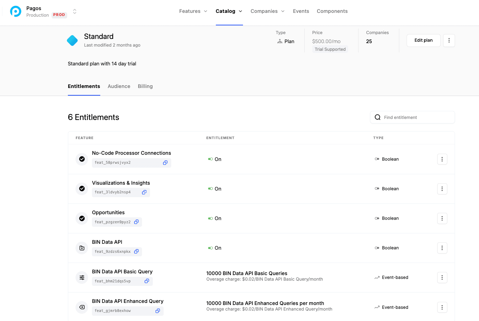The height and width of the screenshot is (321, 479).
Task: Copy the No-Code Processor Connections feature ID
Action: click(165, 163)
